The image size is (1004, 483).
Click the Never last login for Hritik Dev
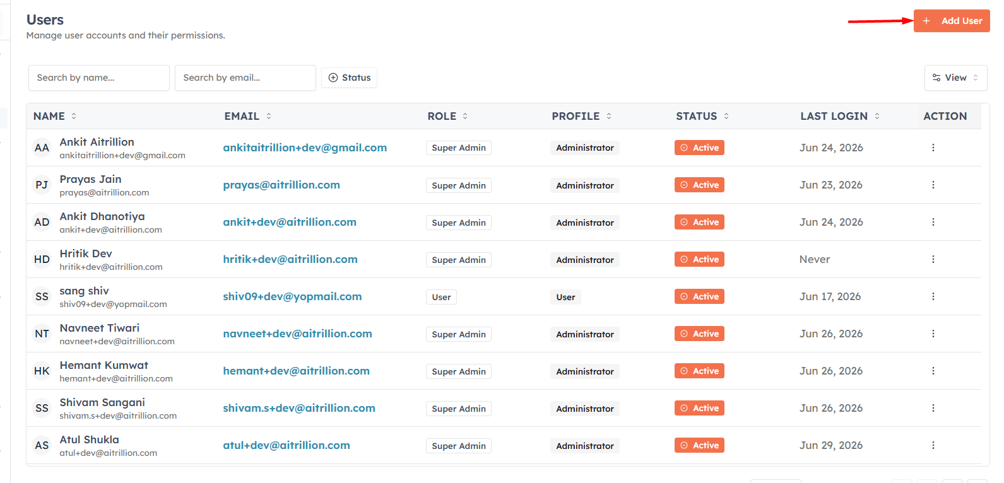pos(815,259)
